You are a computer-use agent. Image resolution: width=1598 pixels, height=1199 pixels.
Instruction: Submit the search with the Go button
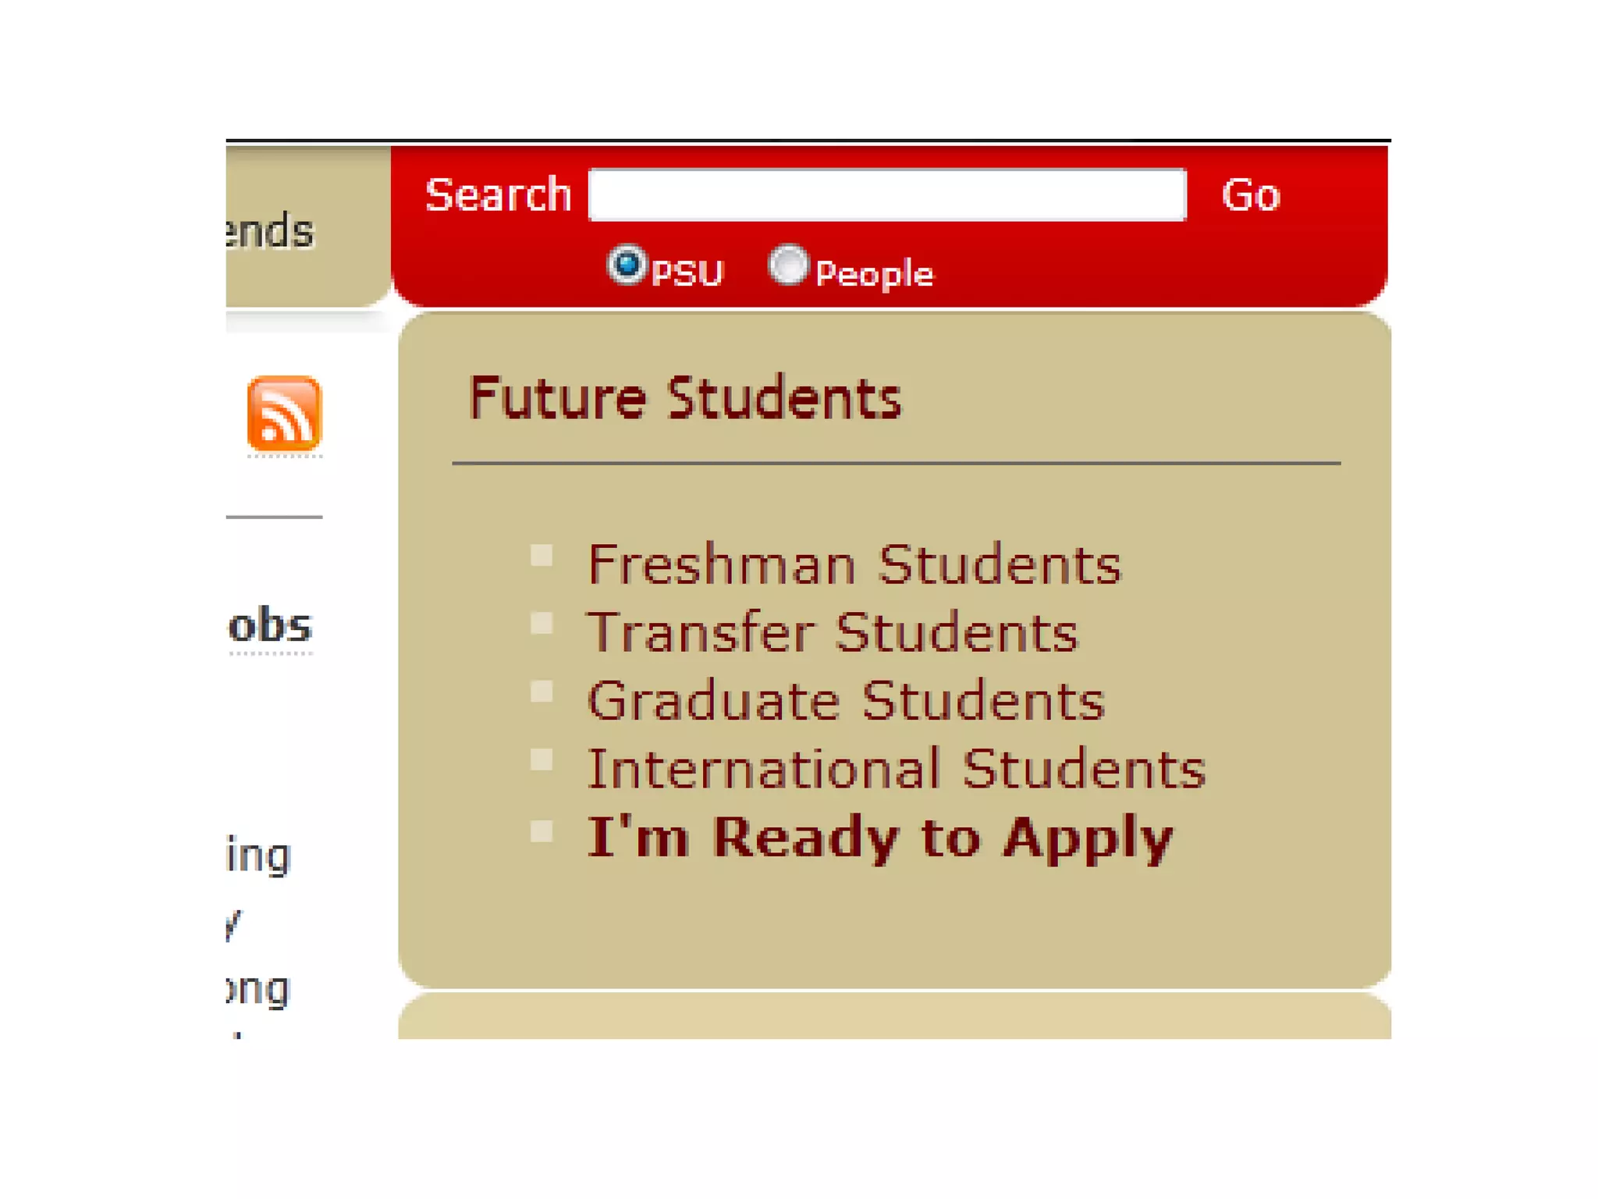pyautogui.click(x=1251, y=195)
